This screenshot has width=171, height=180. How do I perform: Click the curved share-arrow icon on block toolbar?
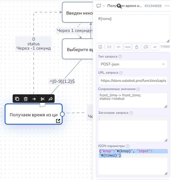point(50,99)
